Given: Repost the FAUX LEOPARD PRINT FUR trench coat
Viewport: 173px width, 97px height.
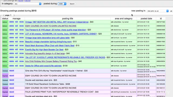Looking at the screenshot, I should pyautogui.click(x=12, y=92).
